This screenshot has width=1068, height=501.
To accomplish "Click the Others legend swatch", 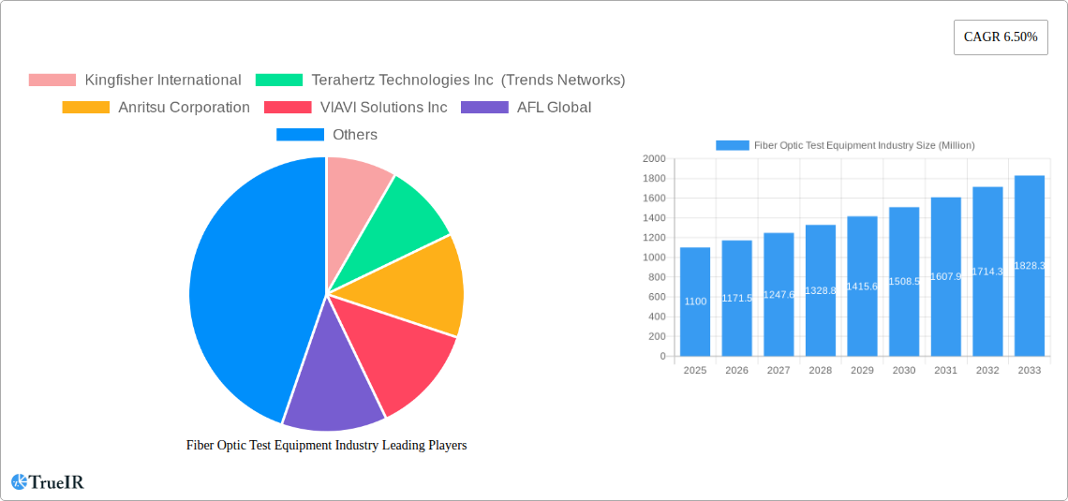I will click(300, 134).
